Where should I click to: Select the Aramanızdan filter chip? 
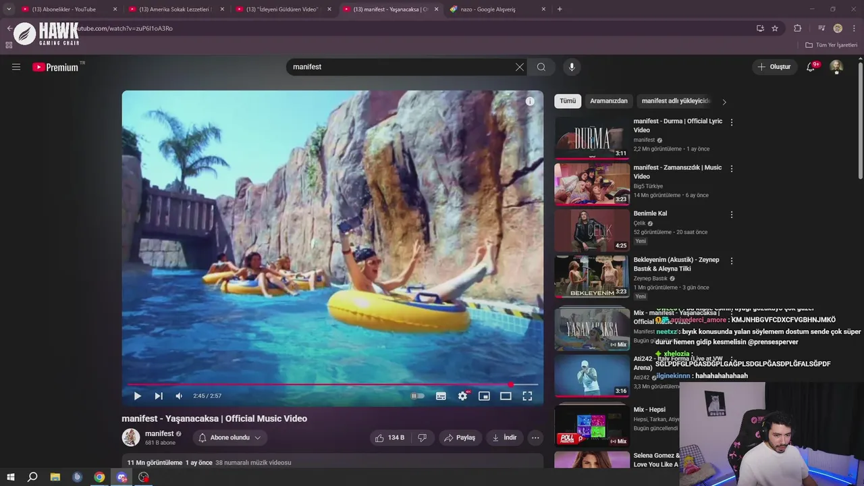point(609,101)
